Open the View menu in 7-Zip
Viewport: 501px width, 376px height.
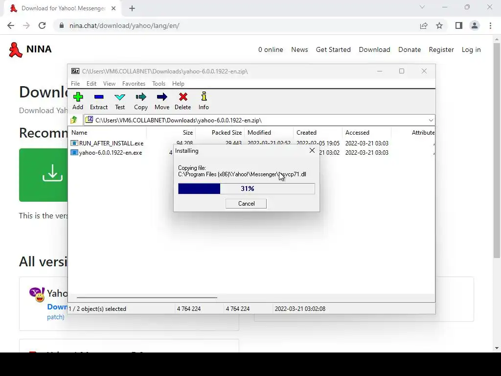coord(109,83)
